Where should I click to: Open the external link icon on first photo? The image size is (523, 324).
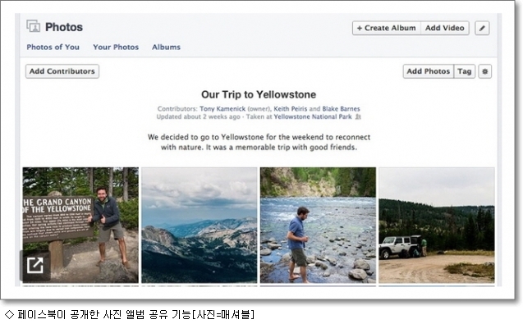pyautogui.click(x=35, y=265)
